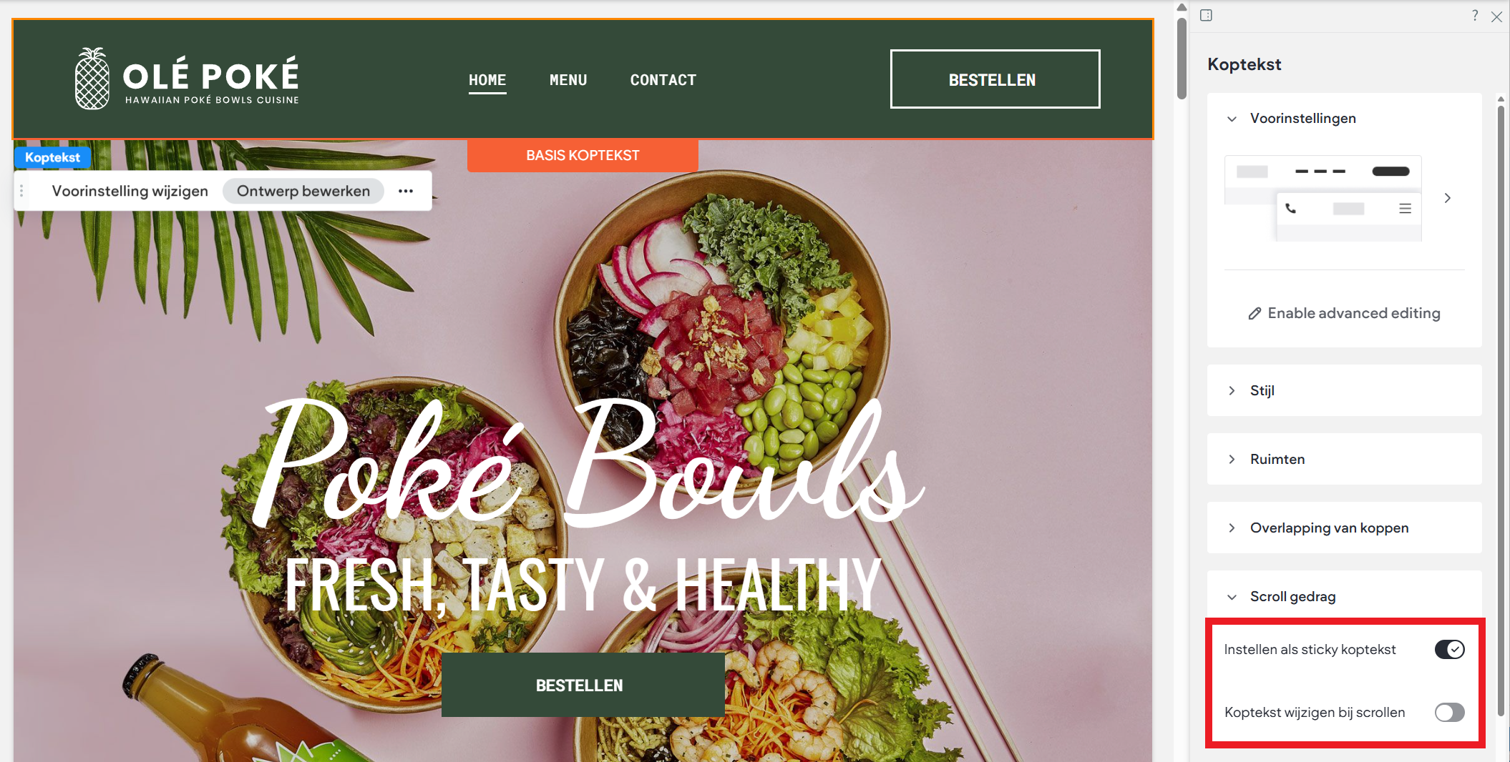Enable Koptekst wijzigen bij scrollen toggle
The image size is (1510, 762).
pos(1449,712)
